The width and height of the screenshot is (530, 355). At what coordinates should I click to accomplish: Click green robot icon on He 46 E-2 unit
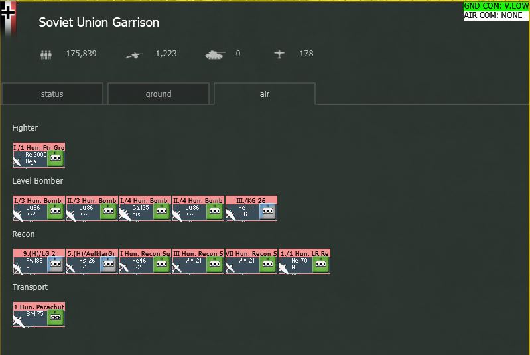161,264
